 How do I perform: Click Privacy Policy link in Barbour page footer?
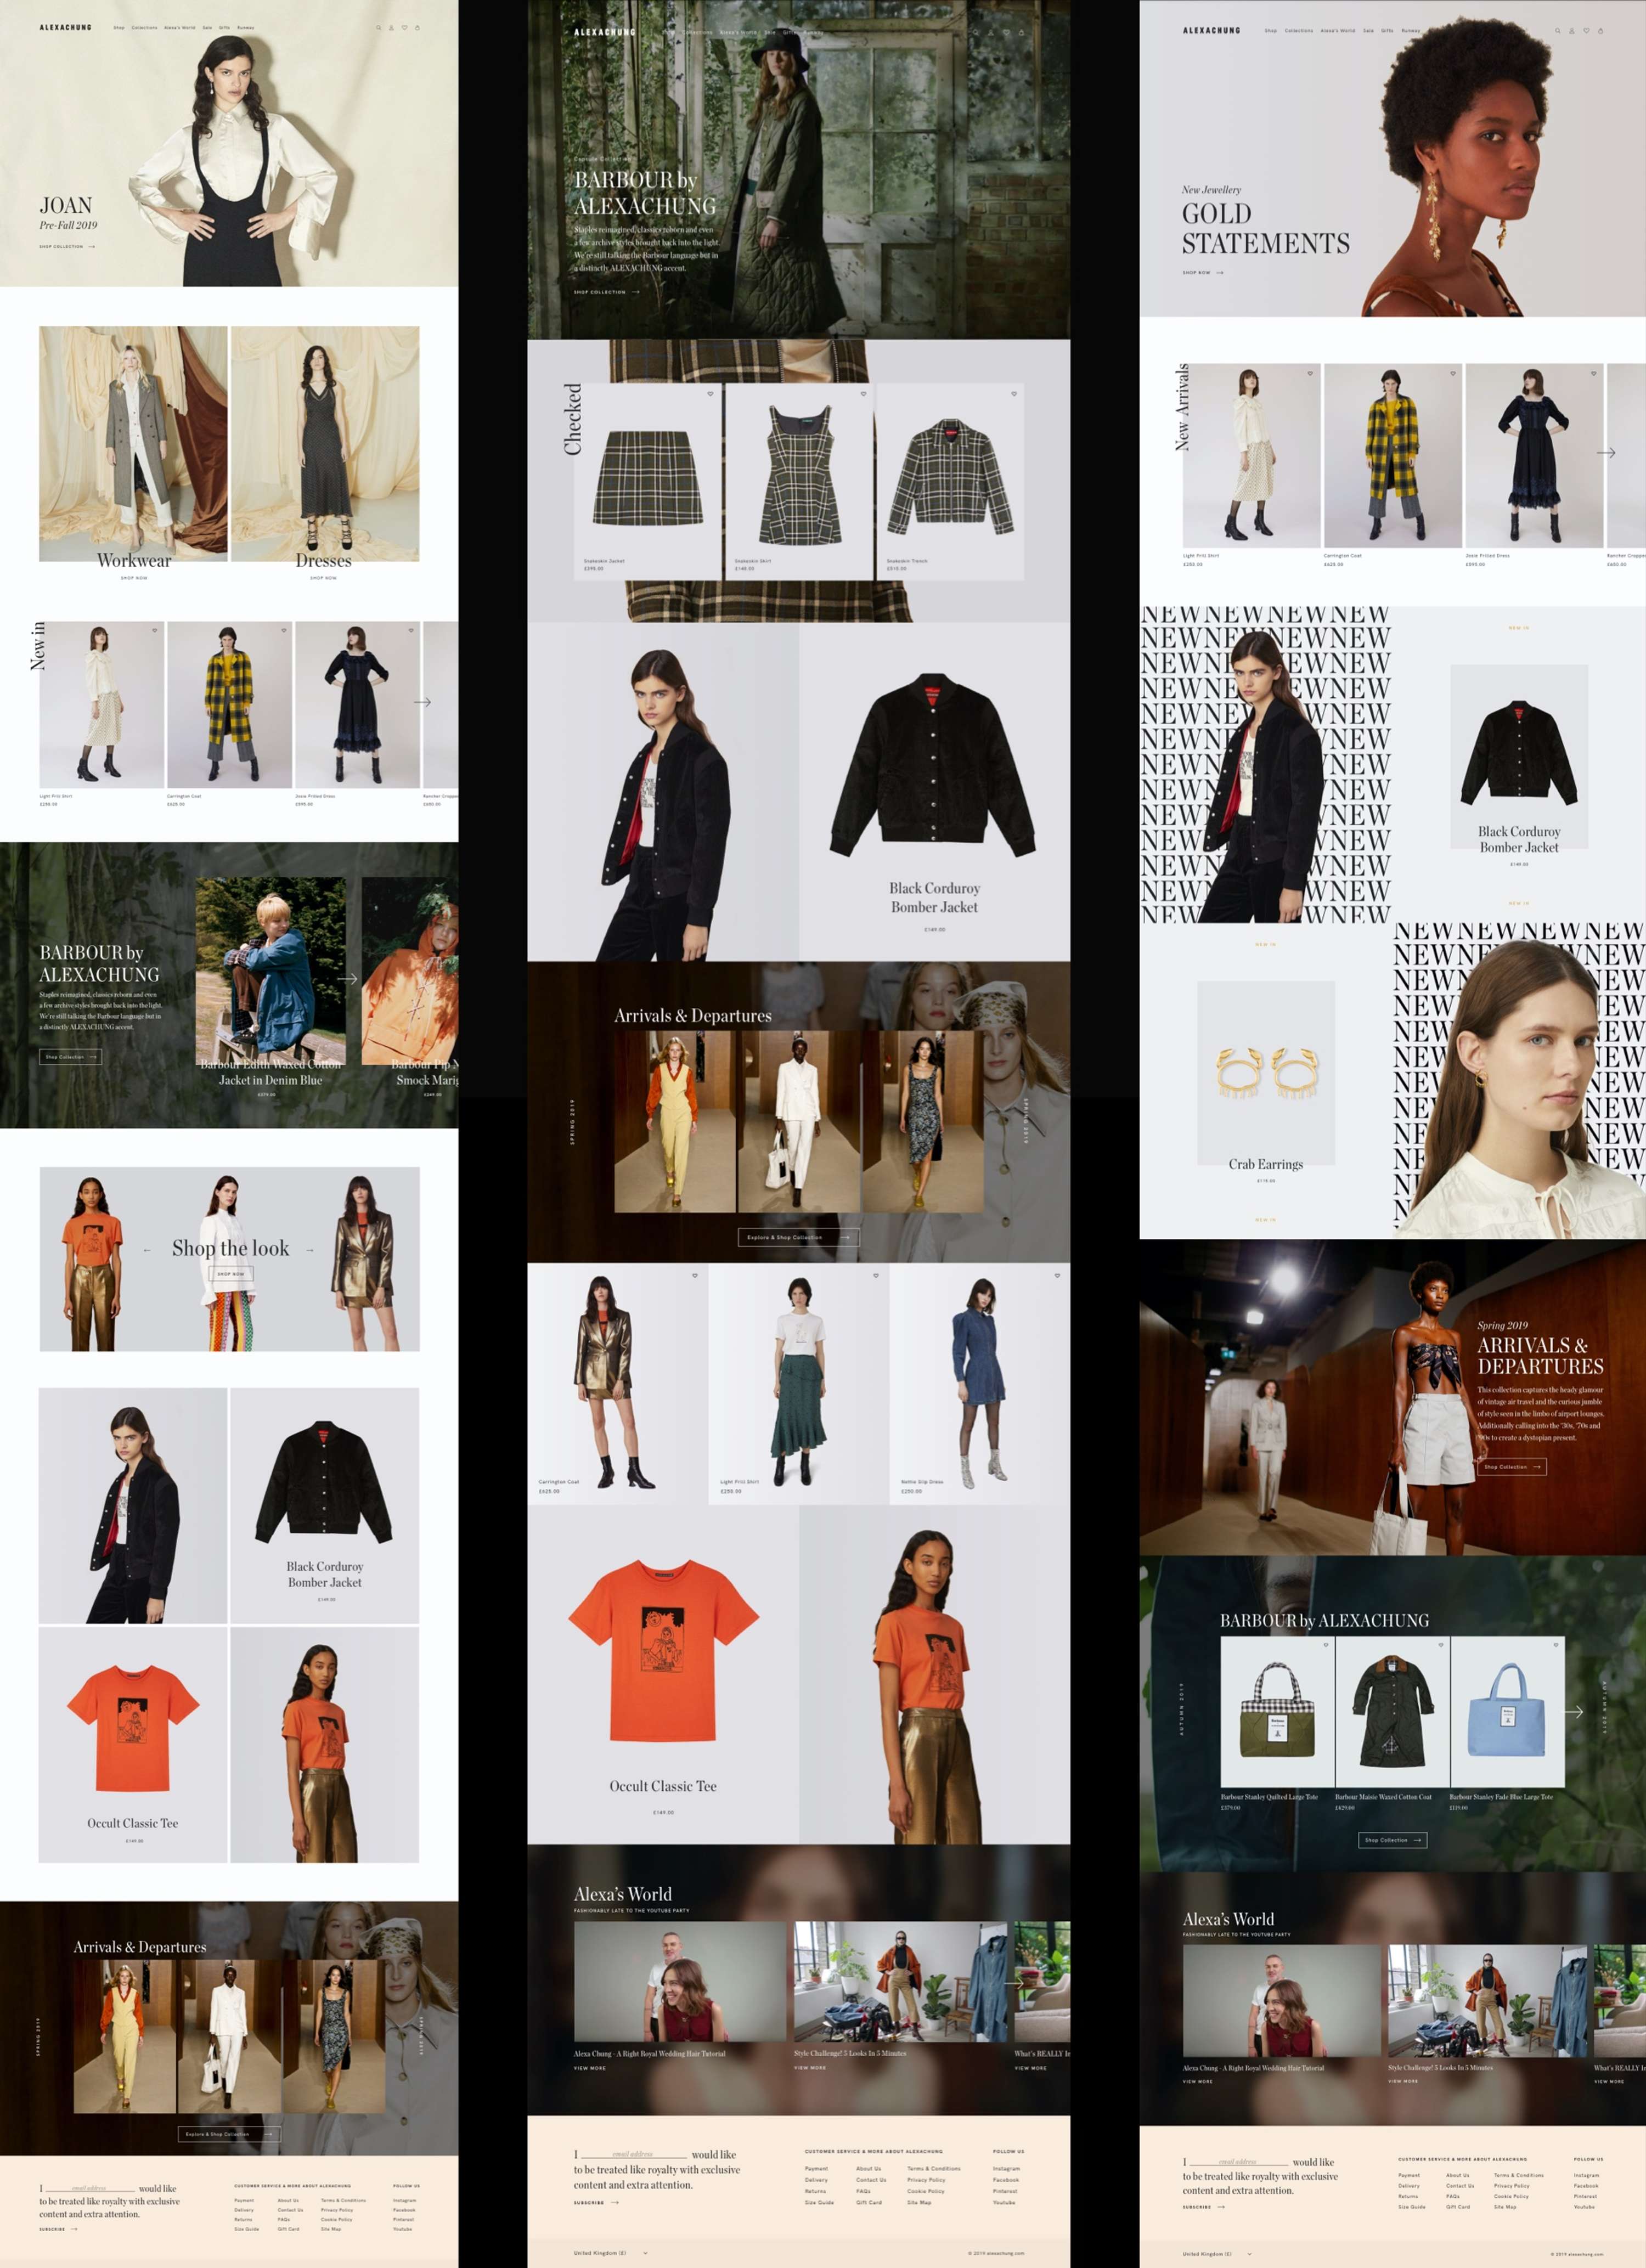[926, 2179]
